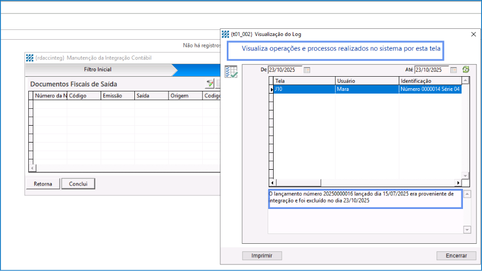Click the Imprimir button

(x=262, y=255)
